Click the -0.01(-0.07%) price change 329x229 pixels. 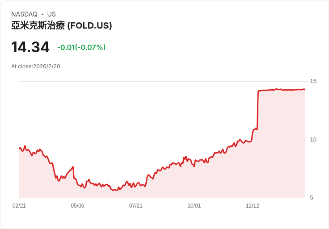pyautogui.click(x=81, y=47)
